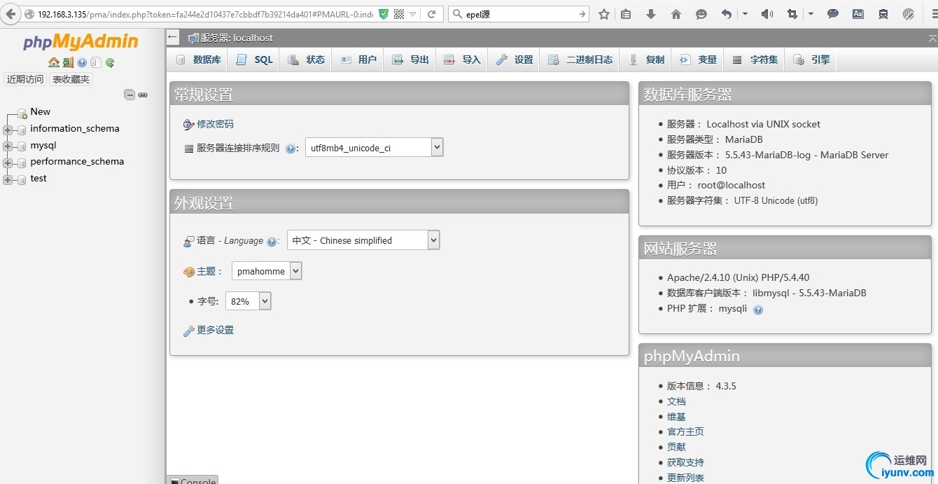Click the train icon in browser toolbar

(x=883, y=14)
